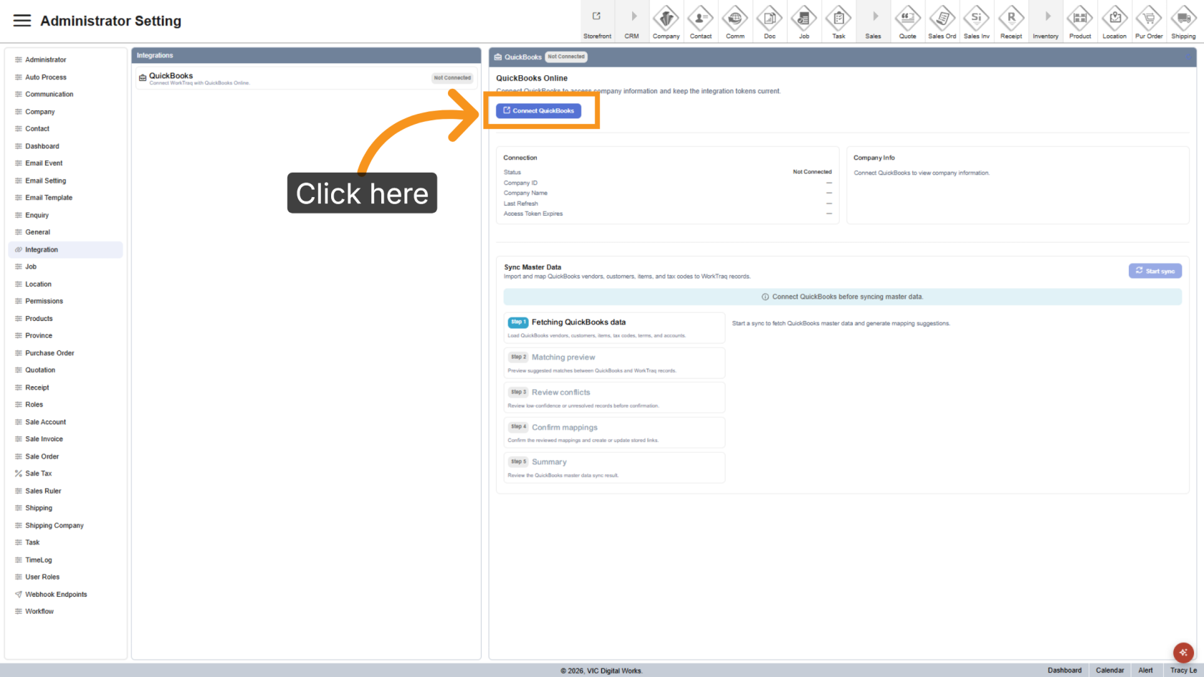The image size is (1204, 677).
Task: Open Webhook Endpoints settings
Action: coord(65,595)
